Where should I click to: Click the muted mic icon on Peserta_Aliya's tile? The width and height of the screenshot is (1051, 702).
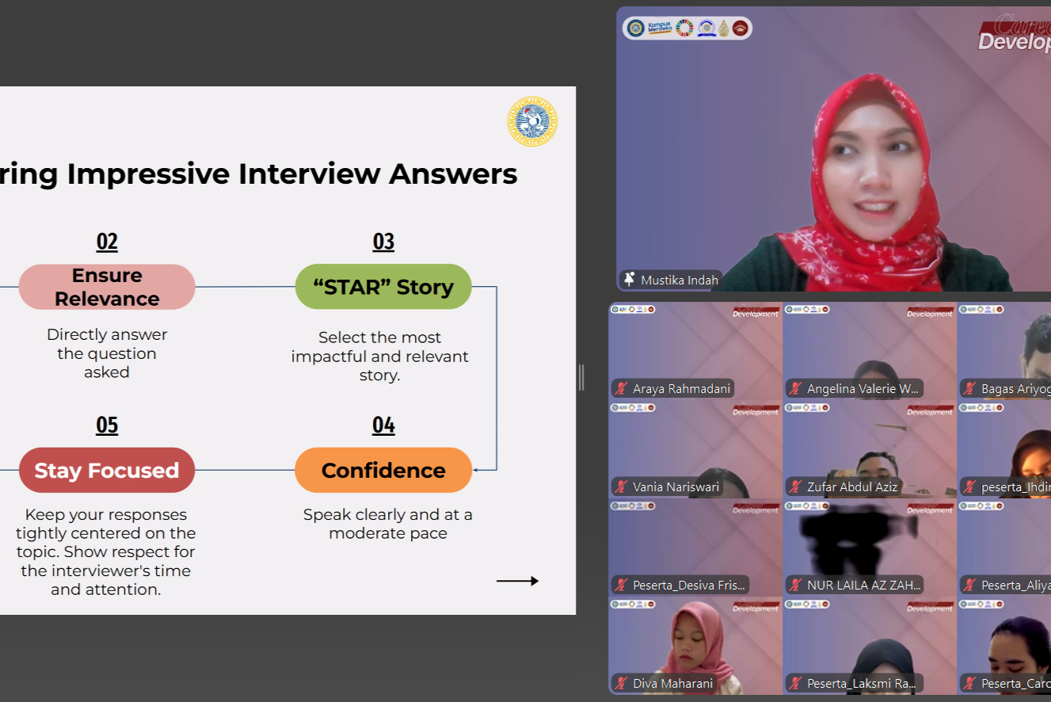pyautogui.click(x=969, y=586)
